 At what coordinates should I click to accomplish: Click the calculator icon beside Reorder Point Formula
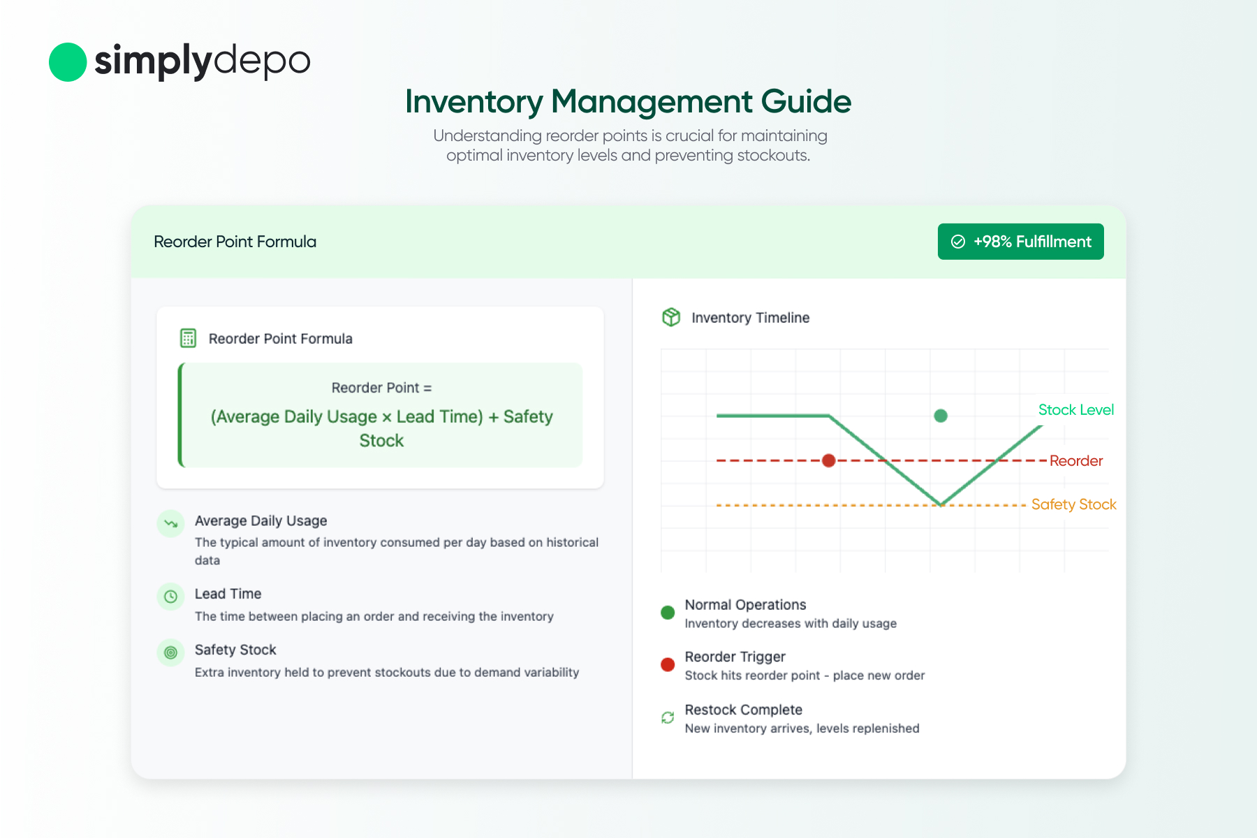click(x=188, y=338)
